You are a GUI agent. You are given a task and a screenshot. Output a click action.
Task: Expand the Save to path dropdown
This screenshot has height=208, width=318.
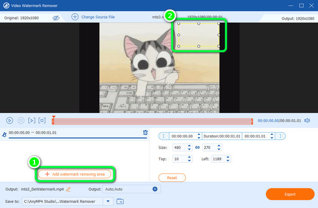pos(108,201)
